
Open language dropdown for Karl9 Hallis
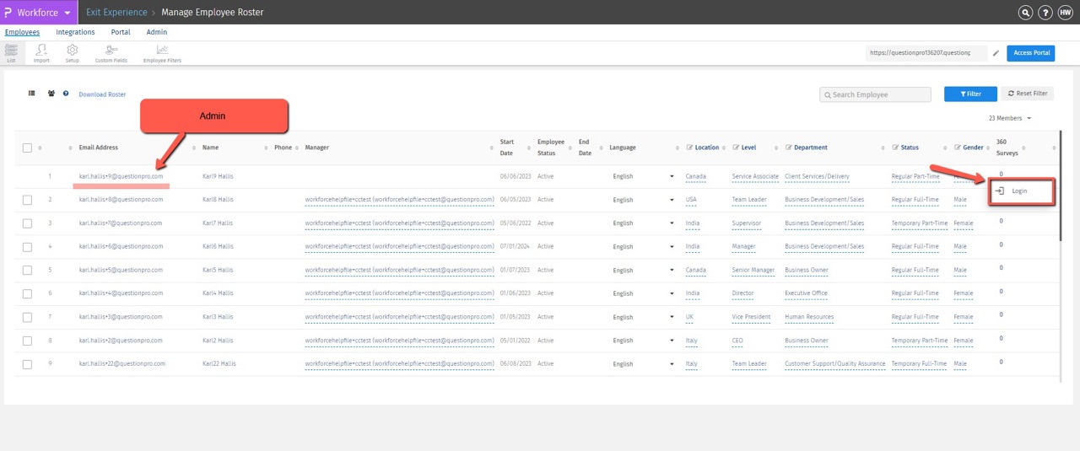point(672,176)
